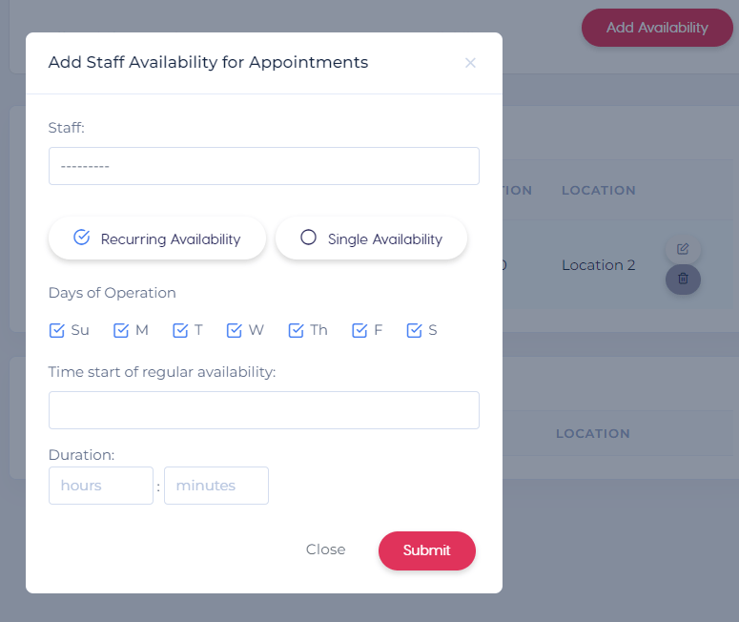The width and height of the screenshot is (739, 622).
Task: Click the Close text button
Action: (x=326, y=549)
